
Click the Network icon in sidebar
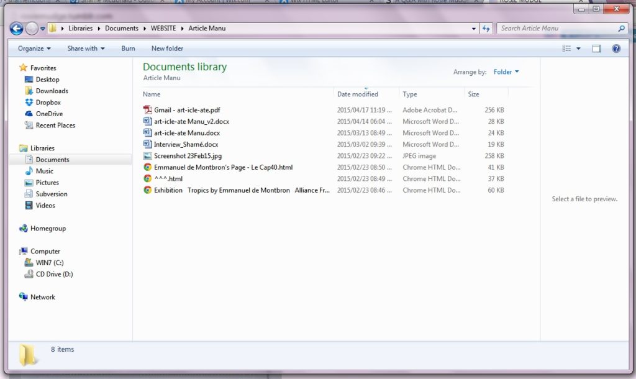click(x=24, y=297)
